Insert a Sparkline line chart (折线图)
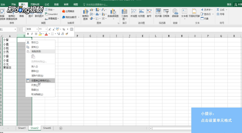 [134, 13]
